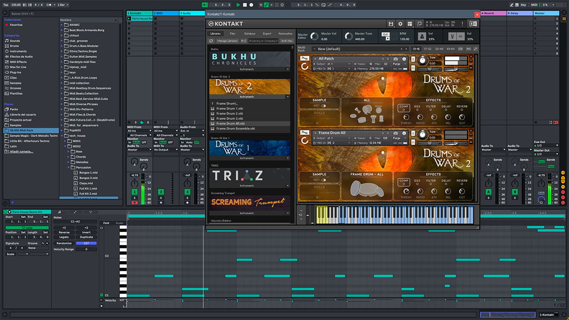The width and height of the screenshot is (569, 320).
Task: Select the Drums browser category
Action: (15, 46)
